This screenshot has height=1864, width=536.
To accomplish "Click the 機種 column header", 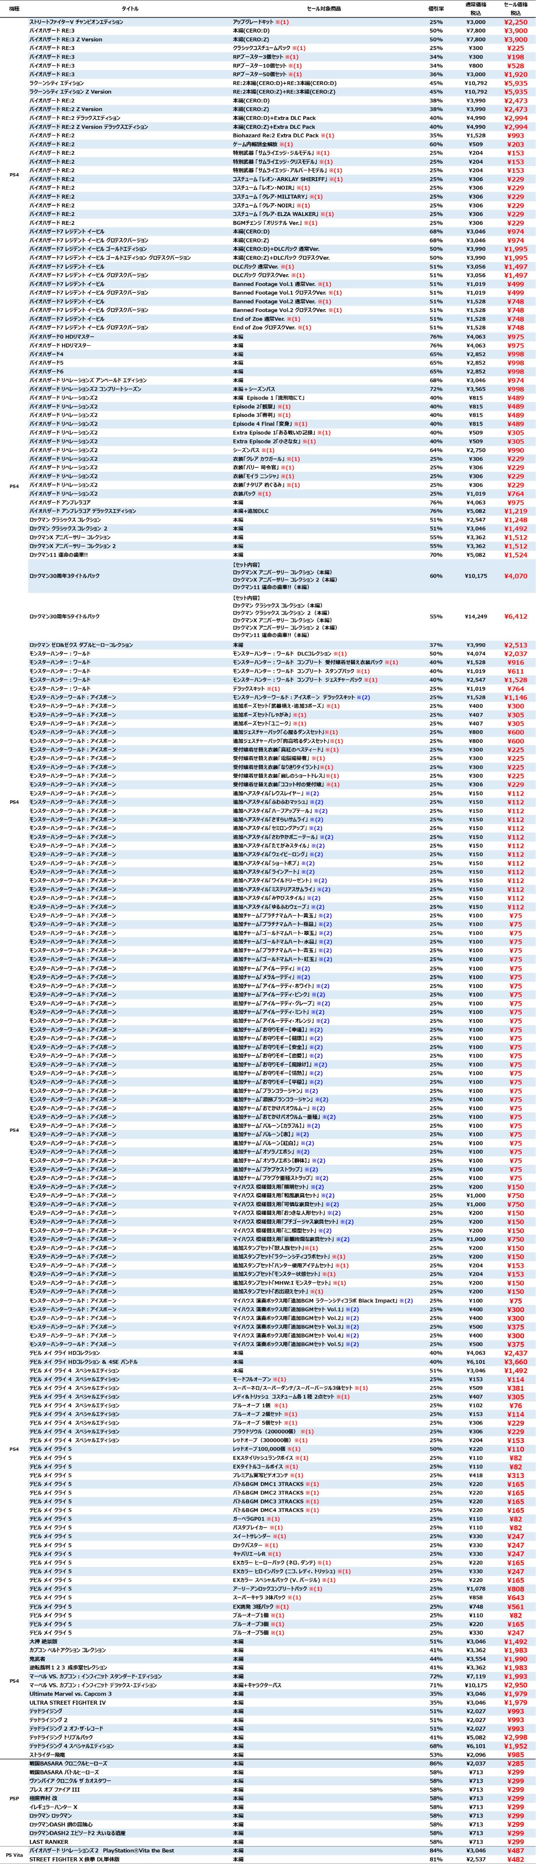I will pyautogui.click(x=14, y=8).
